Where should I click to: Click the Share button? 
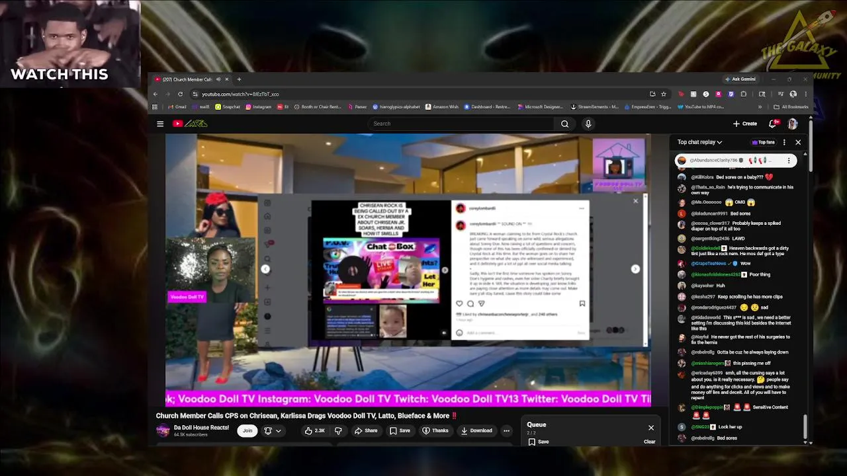pyautogui.click(x=366, y=431)
